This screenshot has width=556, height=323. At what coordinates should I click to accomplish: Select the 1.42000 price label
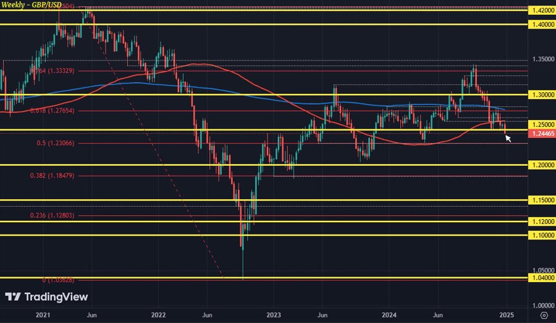541,11
